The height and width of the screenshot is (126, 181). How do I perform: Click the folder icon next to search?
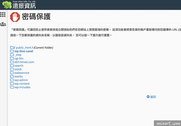click(x=12, y=65)
